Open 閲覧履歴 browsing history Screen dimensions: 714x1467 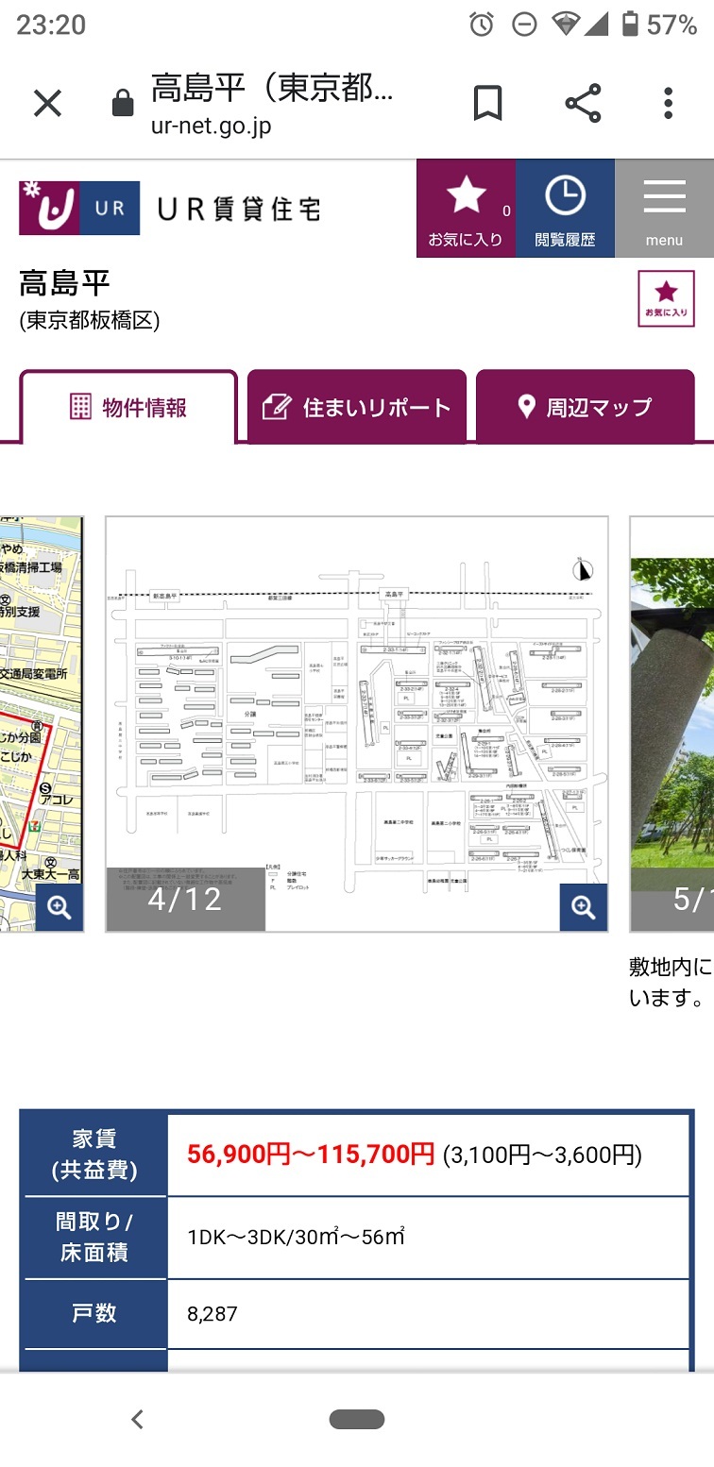click(x=565, y=208)
